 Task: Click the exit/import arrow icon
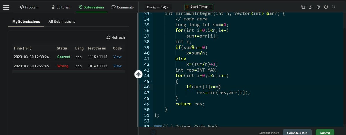(x=311, y=7)
